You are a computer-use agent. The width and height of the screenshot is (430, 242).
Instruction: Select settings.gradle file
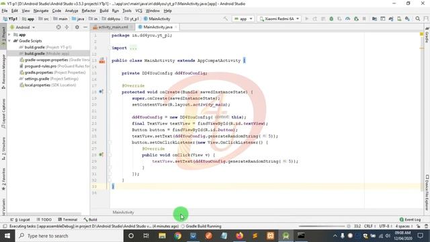coord(48,79)
